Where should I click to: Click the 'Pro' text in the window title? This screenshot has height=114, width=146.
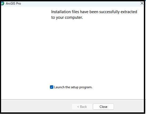(18, 3)
